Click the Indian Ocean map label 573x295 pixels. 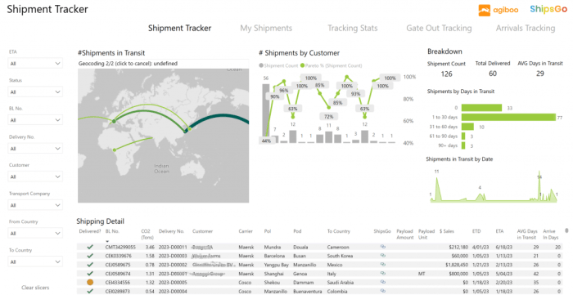(x=161, y=168)
